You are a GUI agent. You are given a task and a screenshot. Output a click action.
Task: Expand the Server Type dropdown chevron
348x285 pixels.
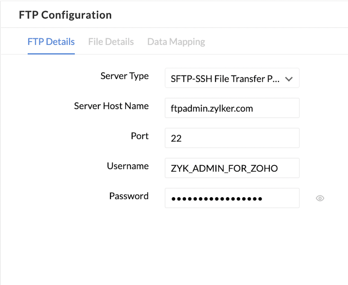289,79
